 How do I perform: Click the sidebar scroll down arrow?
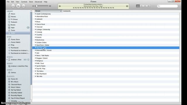tap(31, 101)
